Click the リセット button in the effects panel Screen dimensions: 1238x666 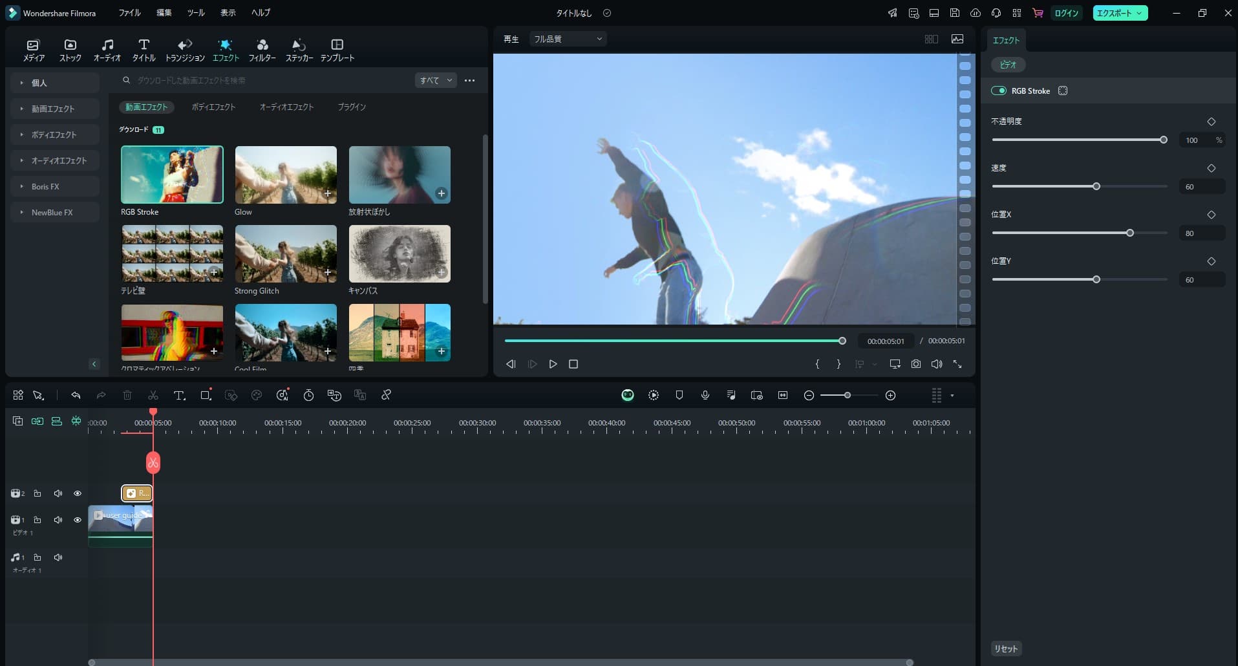point(1006,648)
